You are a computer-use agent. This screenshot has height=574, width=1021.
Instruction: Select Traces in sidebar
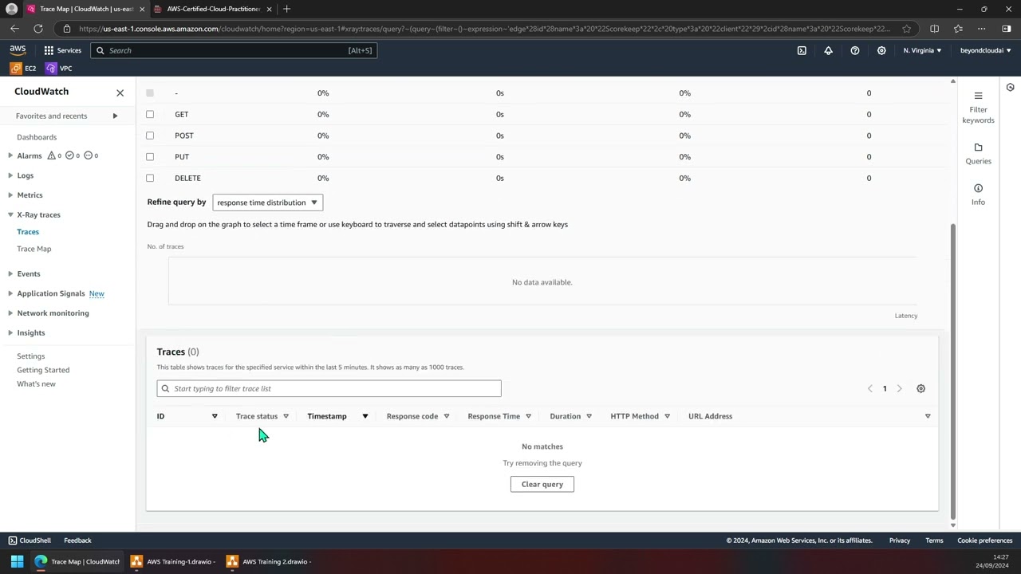tap(28, 232)
